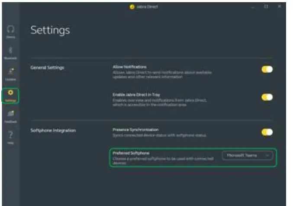Screen dimensions: 293x206
Task: Click the Preferred Softphone setting label
Action: tap(131, 153)
